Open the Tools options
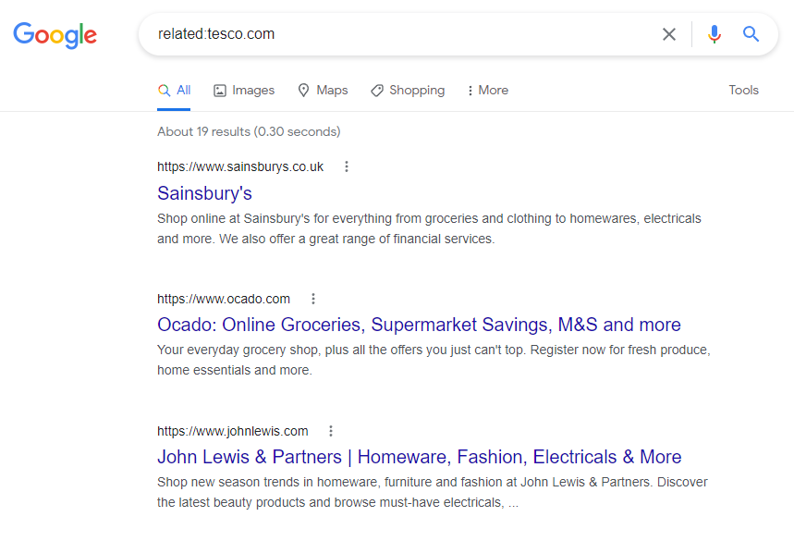 [743, 91]
